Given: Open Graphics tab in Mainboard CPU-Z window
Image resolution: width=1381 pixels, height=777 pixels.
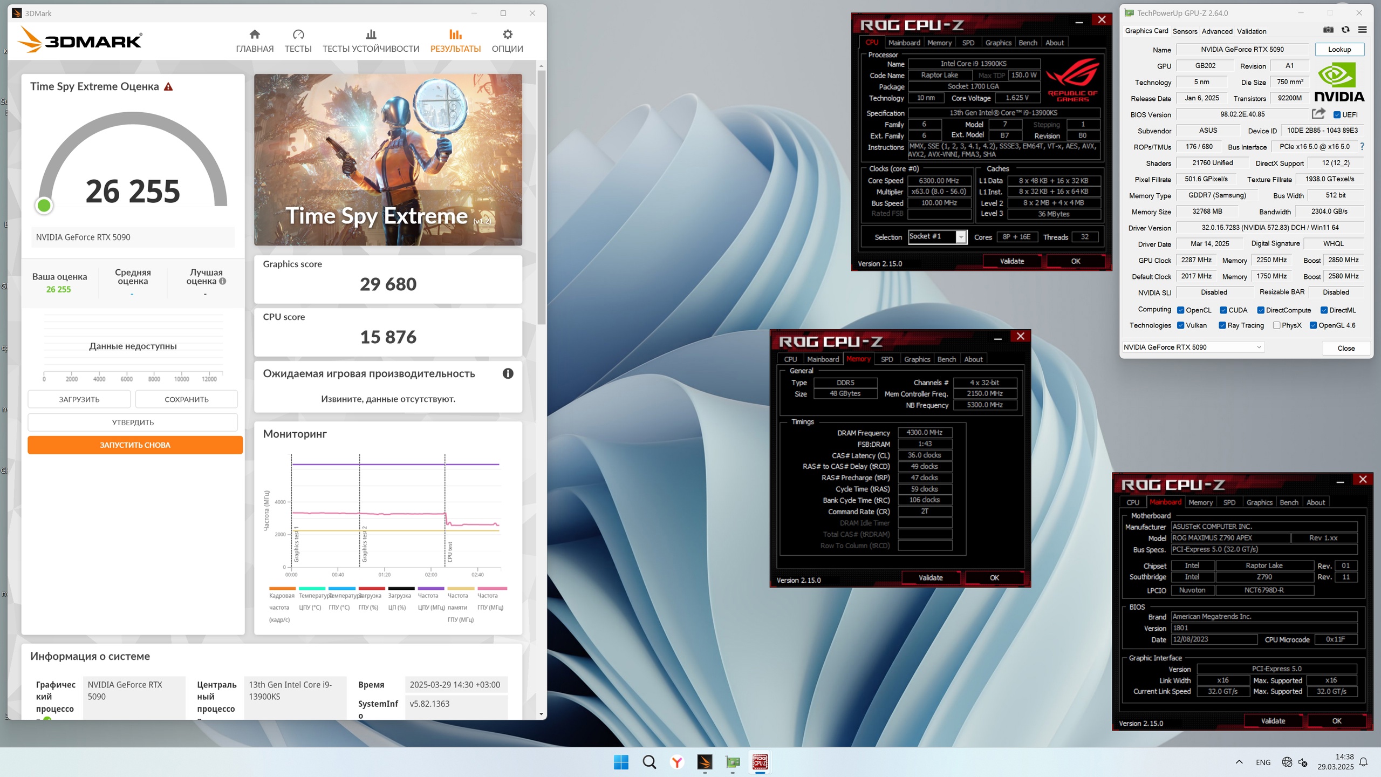Looking at the screenshot, I should click(x=1259, y=502).
